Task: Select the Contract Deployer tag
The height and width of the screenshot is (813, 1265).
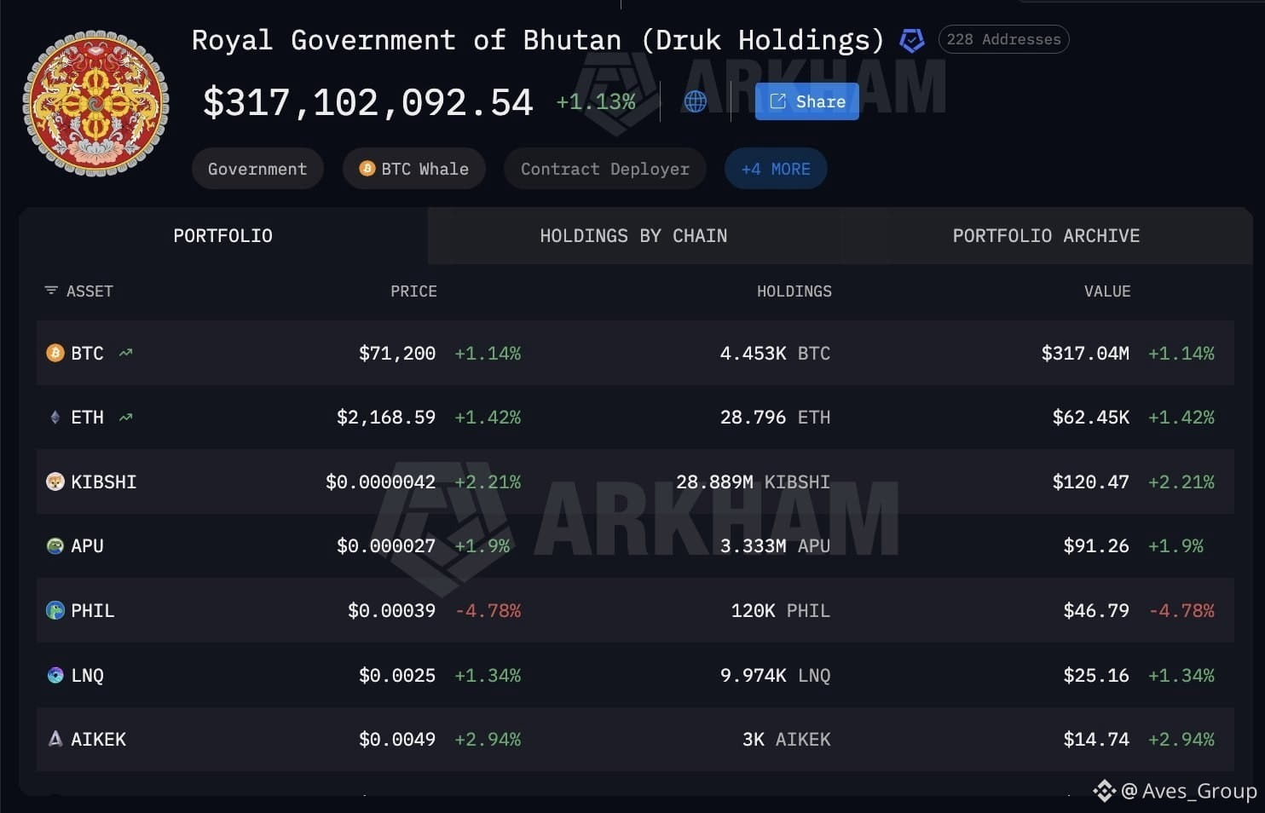Action: pyautogui.click(x=605, y=169)
